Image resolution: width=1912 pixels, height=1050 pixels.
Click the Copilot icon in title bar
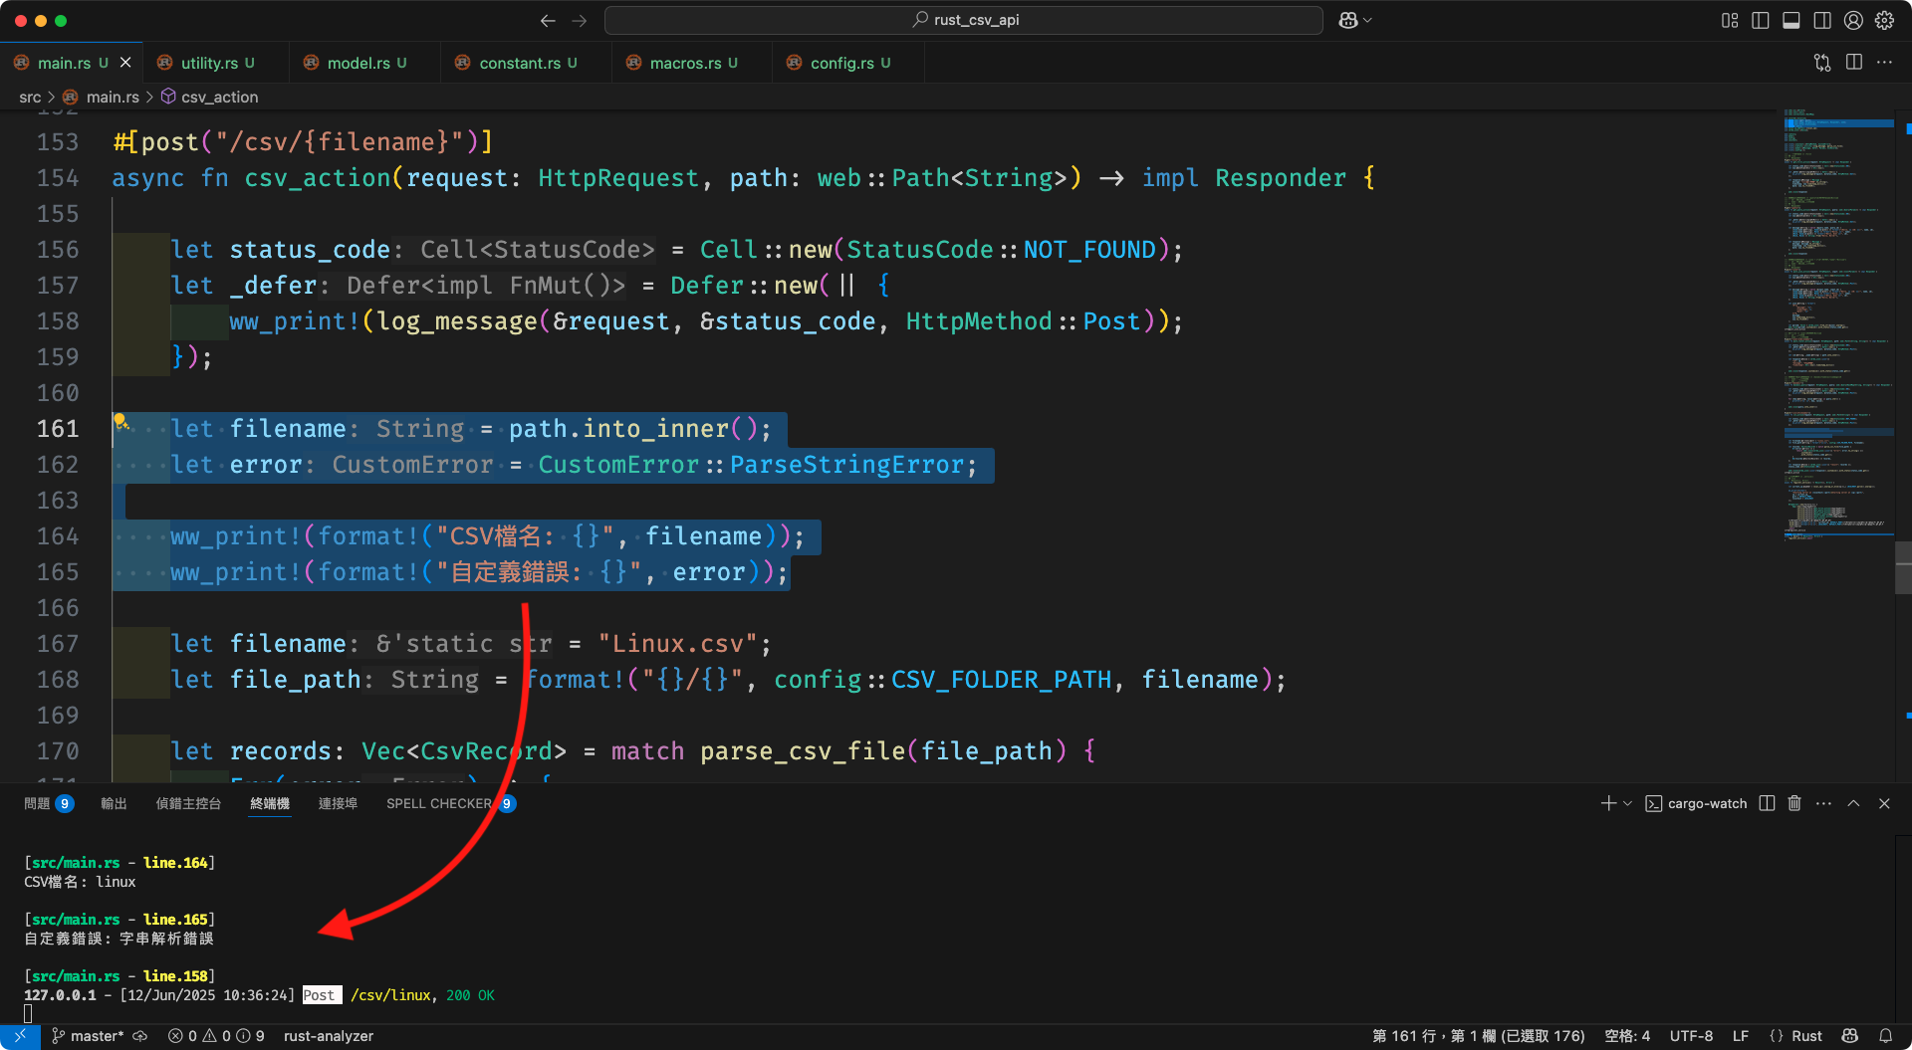[x=1348, y=20]
